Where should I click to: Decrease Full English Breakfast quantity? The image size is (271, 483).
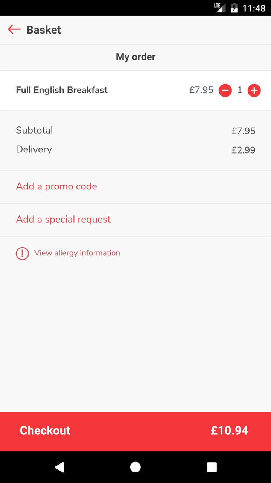(x=225, y=91)
